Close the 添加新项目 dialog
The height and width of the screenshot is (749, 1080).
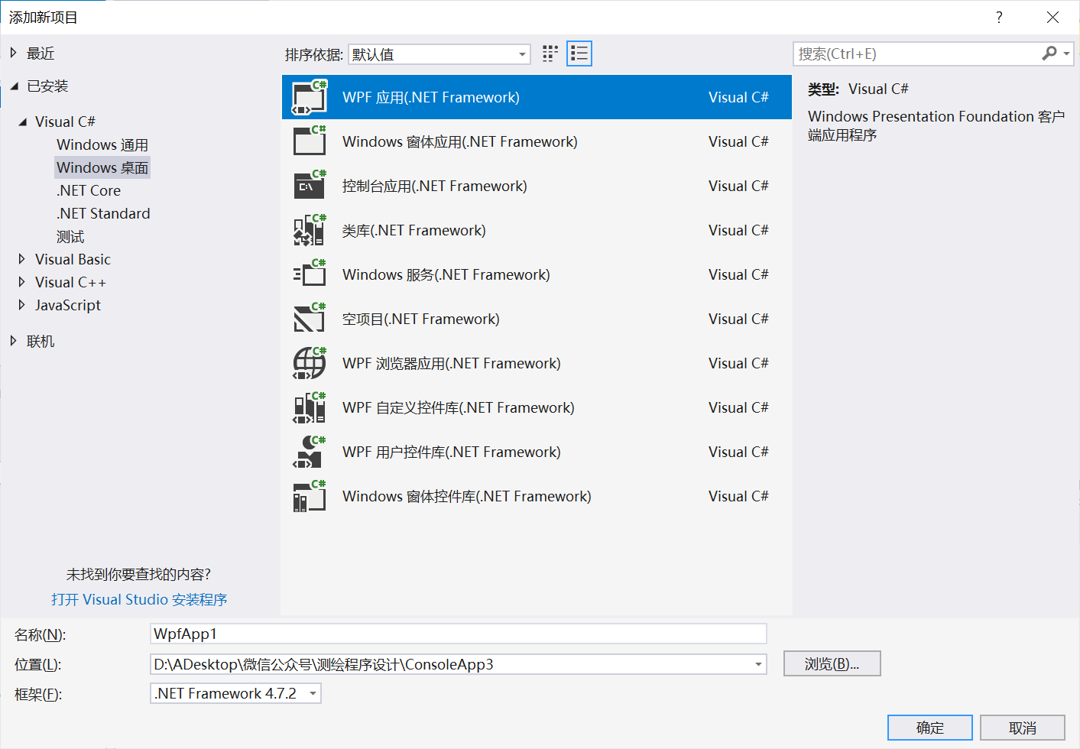click(x=1052, y=17)
